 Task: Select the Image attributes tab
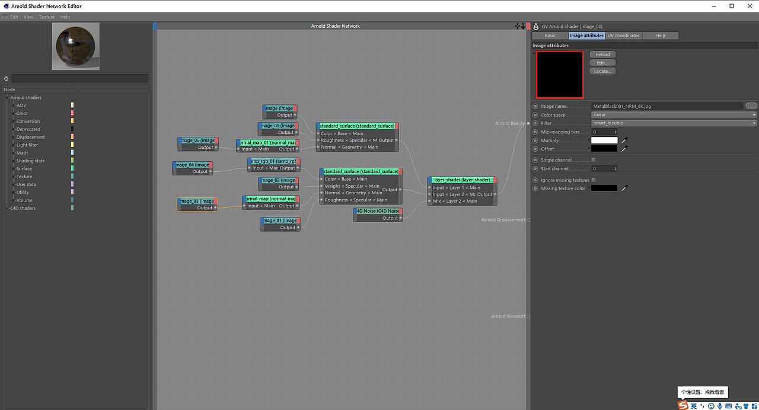point(586,36)
